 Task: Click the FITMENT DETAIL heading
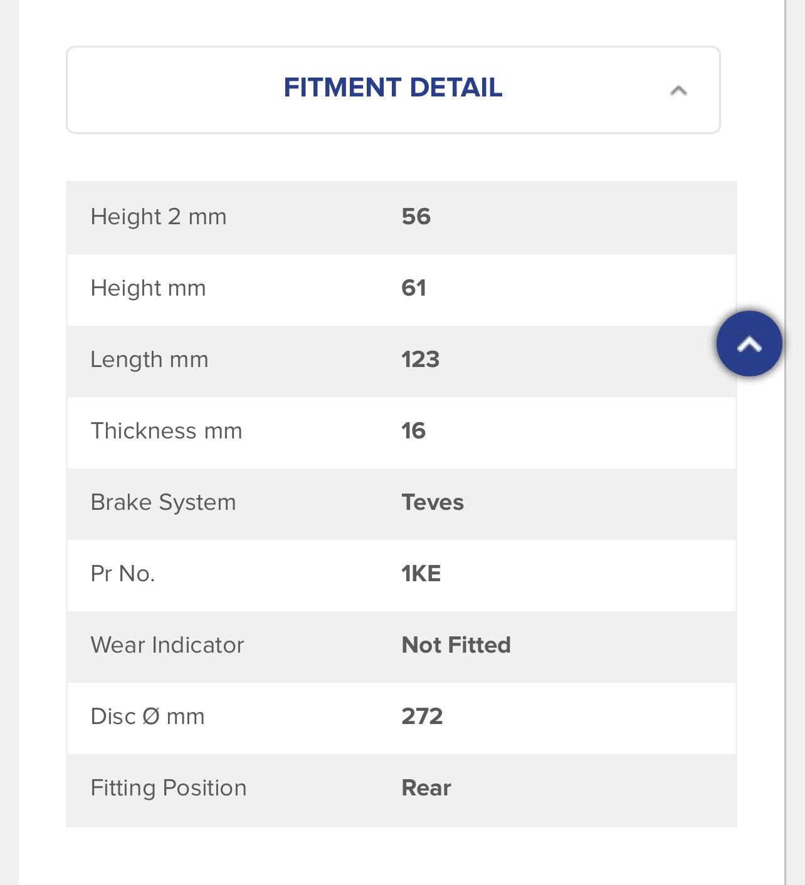(393, 87)
